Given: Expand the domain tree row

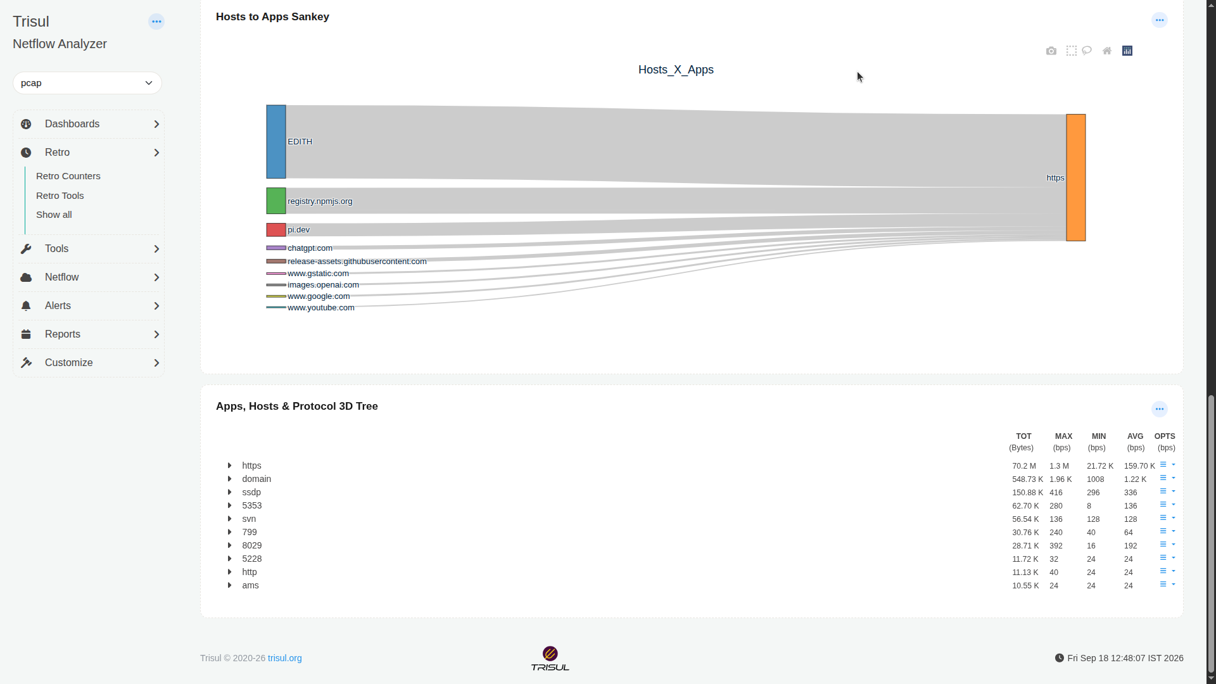Looking at the screenshot, I should 229,479.
